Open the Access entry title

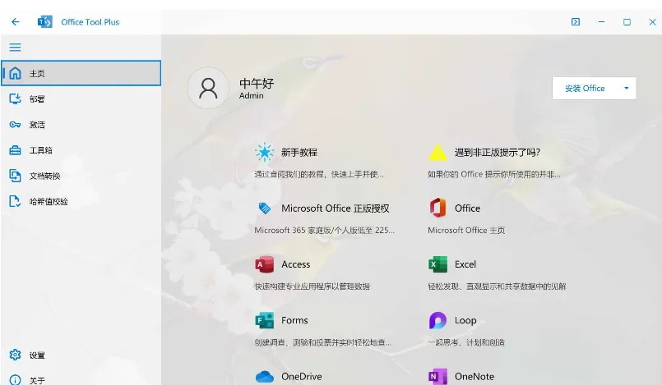coord(296,264)
